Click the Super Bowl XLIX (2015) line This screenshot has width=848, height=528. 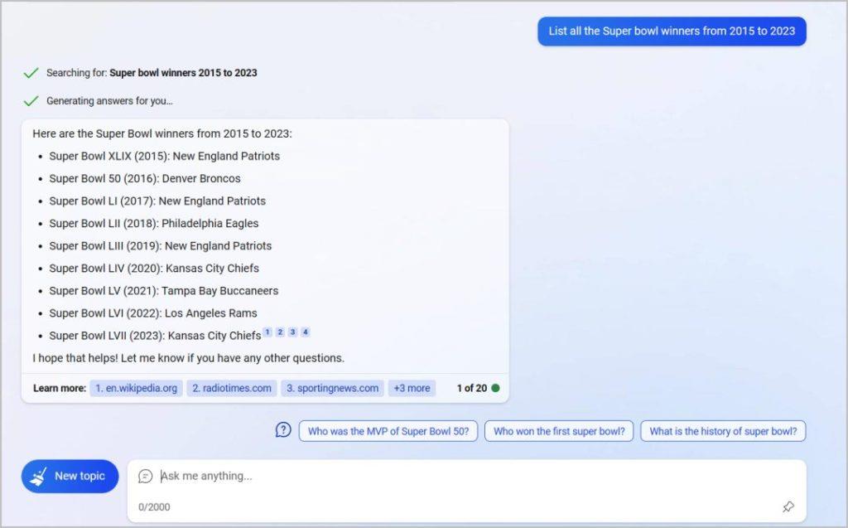[x=165, y=156]
